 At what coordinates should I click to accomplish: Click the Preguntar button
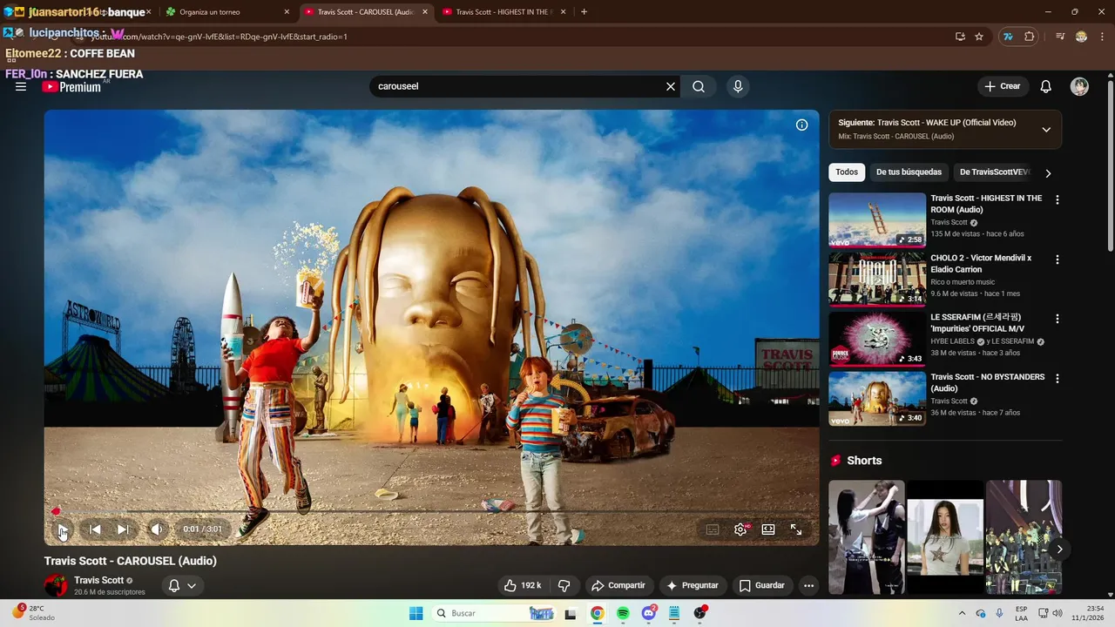(693, 585)
